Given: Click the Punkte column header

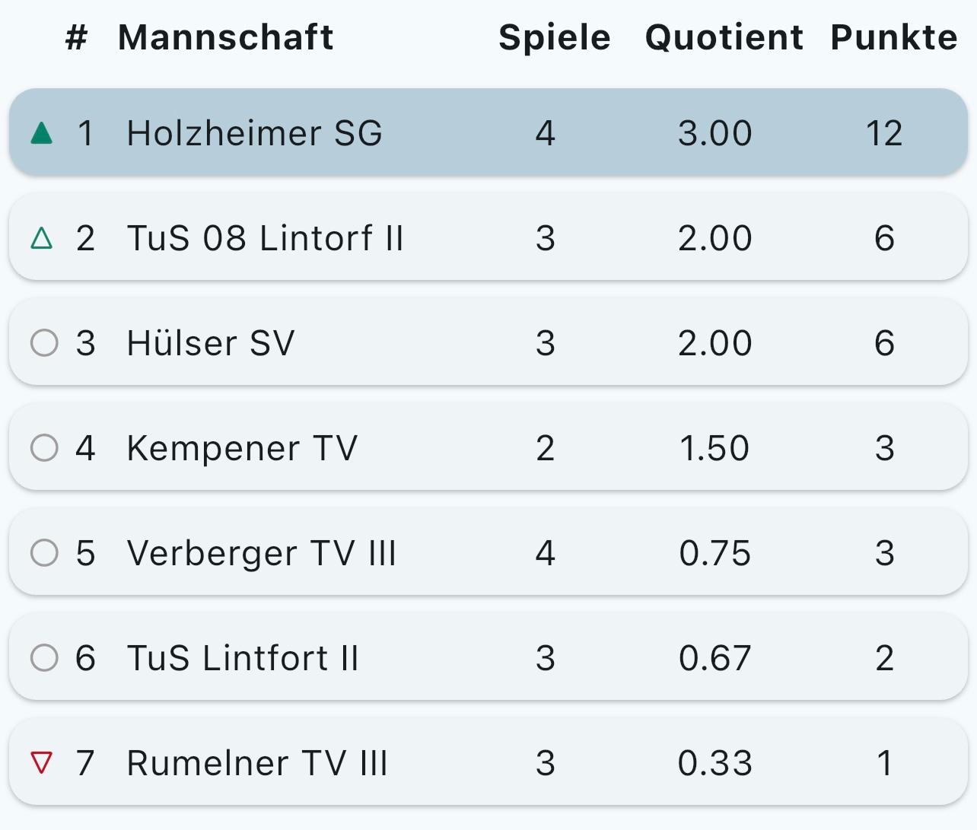Looking at the screenshot, I should (x=893, y=37).
